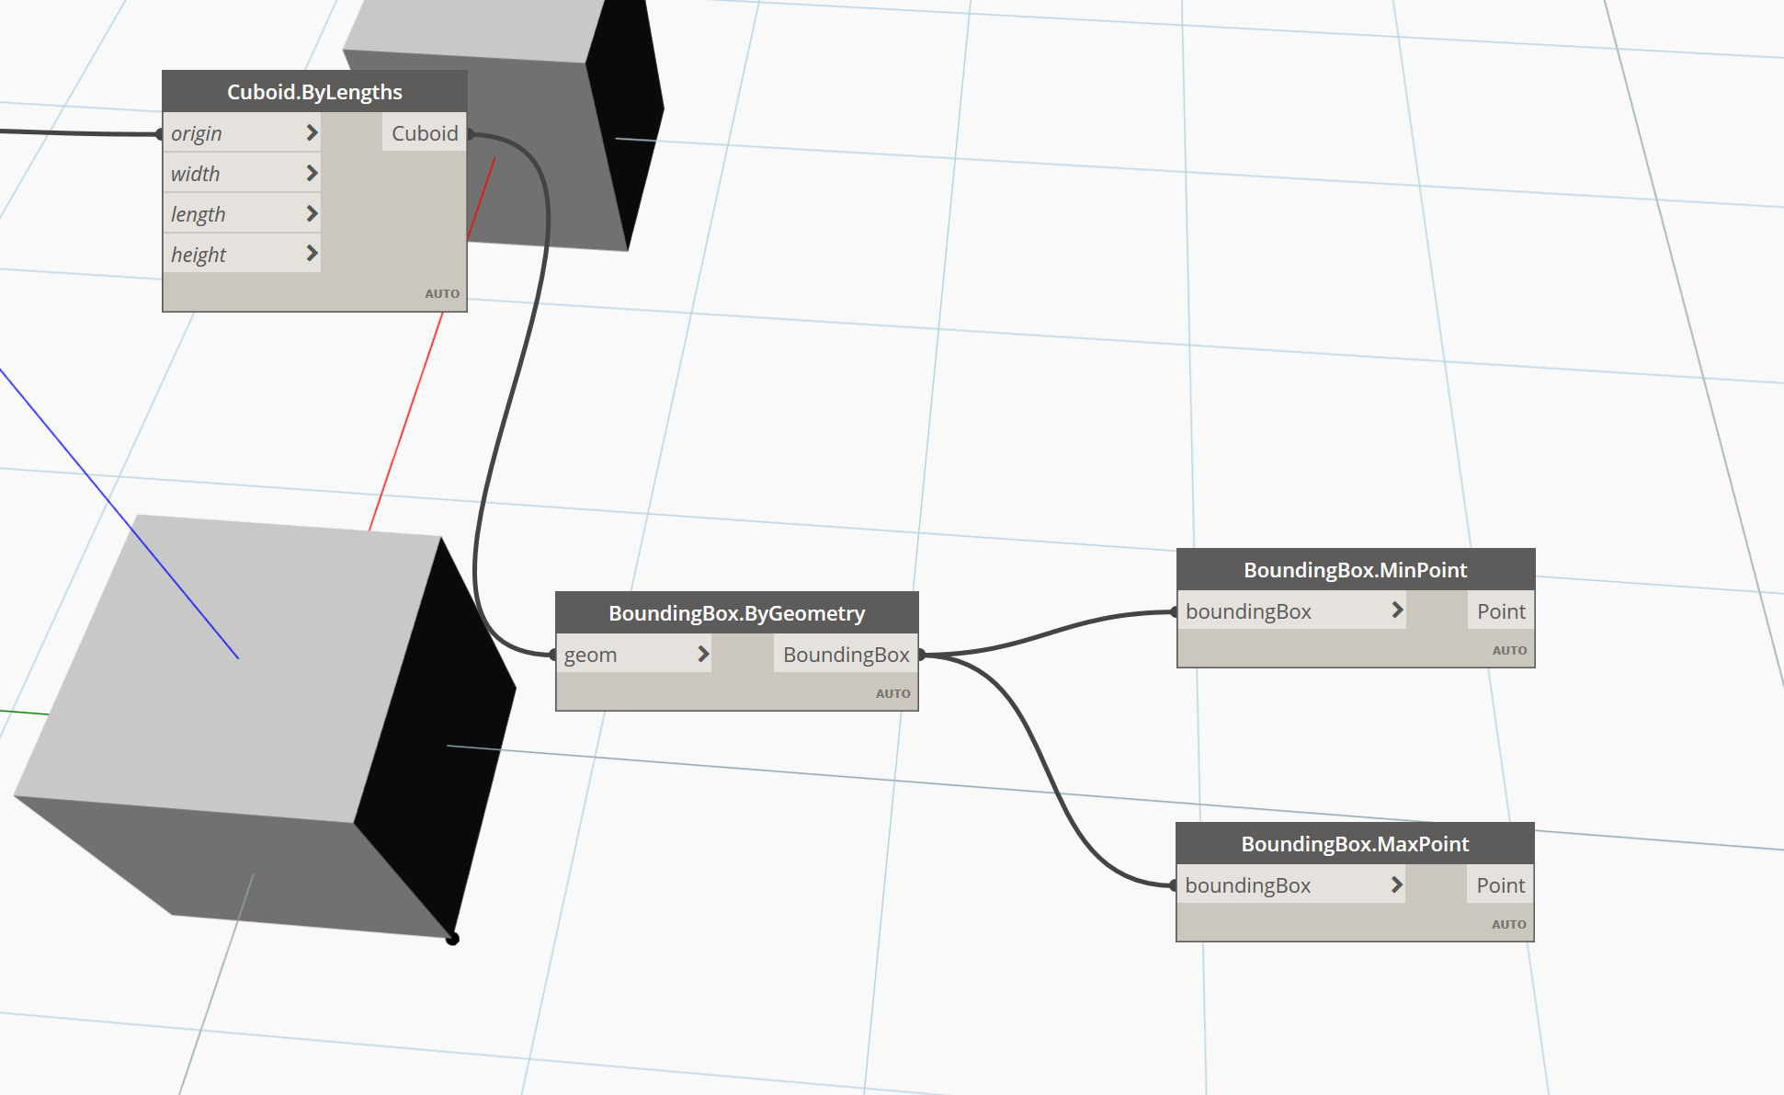This screenshot has width=1784, height=1095.
Task: Click the Point output of MaxPoint node
Action: tap(1500, 885)
